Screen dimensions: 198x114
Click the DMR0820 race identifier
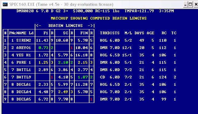click(25, 11)
